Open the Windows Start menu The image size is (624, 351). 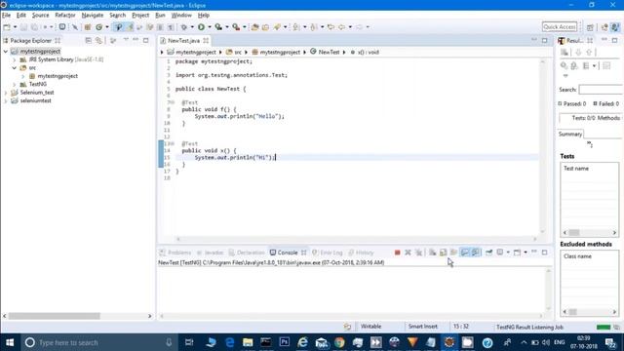click(10, 342)
